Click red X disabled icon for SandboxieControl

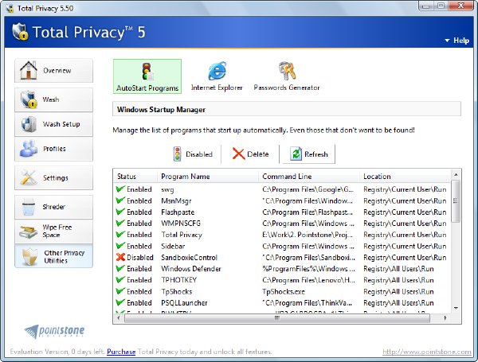coord(120,257)
